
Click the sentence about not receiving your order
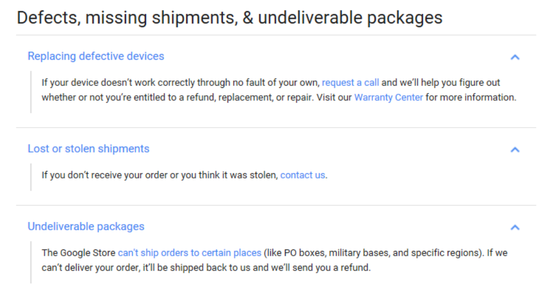pyautogui.click(x=185, y=175)
